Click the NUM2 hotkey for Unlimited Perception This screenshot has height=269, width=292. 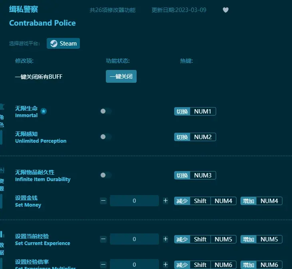pyautogui.click(x=195, y=137)
